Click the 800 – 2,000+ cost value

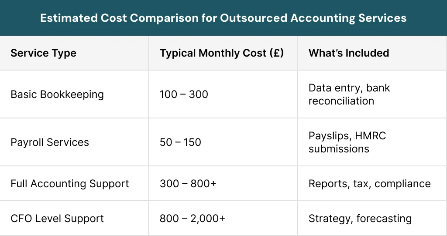(192, 218)
